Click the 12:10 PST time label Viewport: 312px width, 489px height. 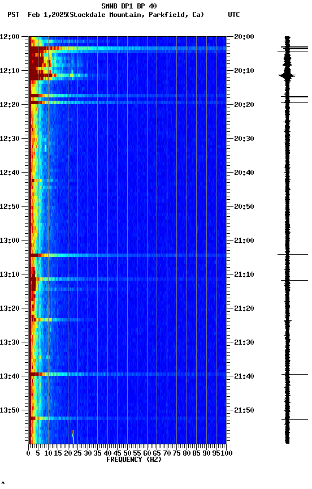(10, 71)
